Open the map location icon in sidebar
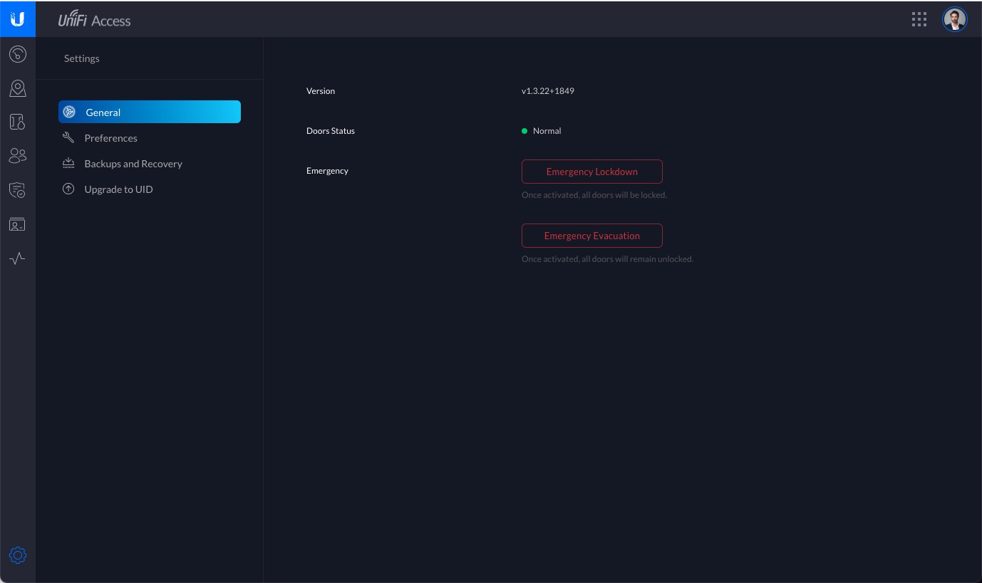This screenshot has height=583, width=982. 18,88
